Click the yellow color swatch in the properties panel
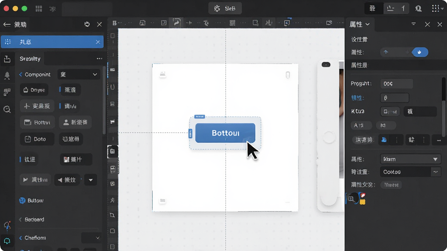Image resolution: width=447 pixels, height=251 pixels. [x=363, y=202]
